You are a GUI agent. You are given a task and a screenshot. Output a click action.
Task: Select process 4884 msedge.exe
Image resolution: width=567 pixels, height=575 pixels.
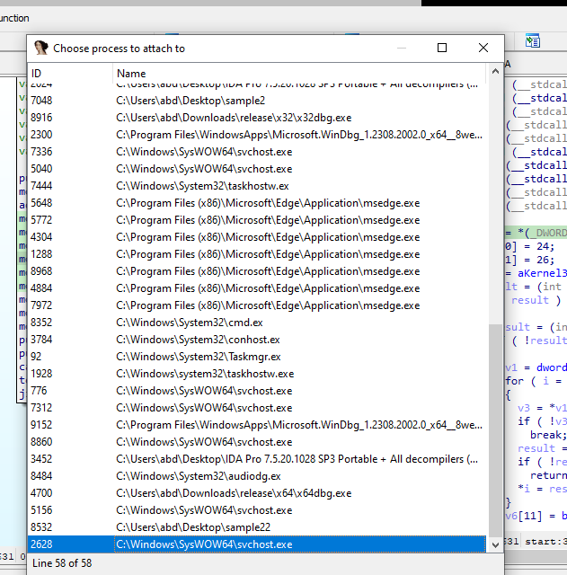(257, 288)
